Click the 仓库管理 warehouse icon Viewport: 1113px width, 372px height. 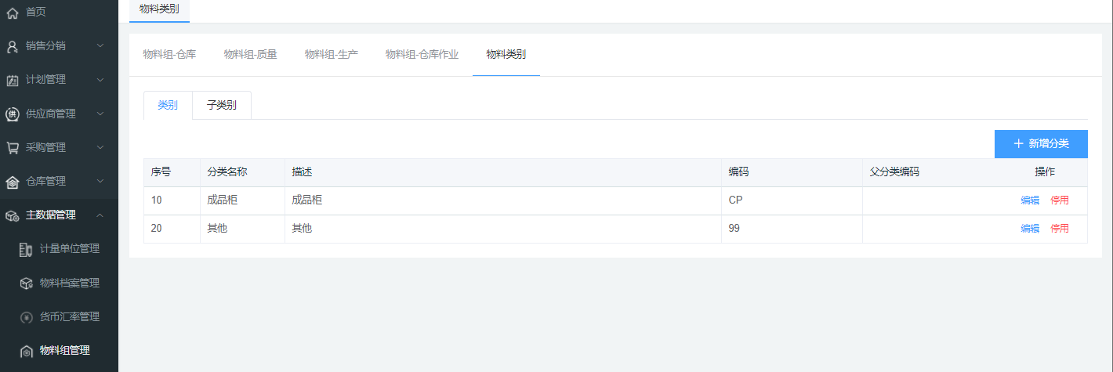pos(13,182)
